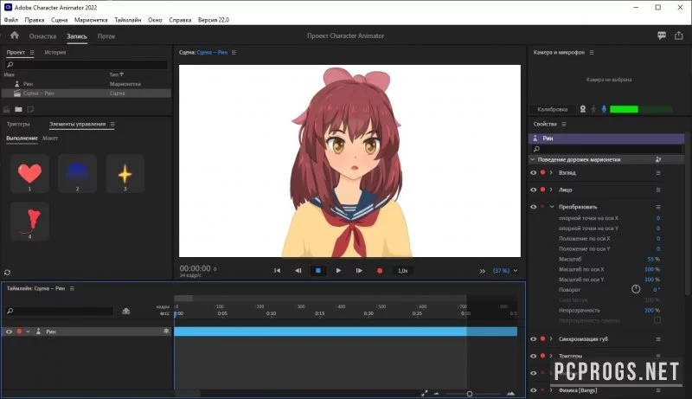The height and width of the screenshot is (399, 692).
Task: Expand the Лицо behavior
Action: 551,190
